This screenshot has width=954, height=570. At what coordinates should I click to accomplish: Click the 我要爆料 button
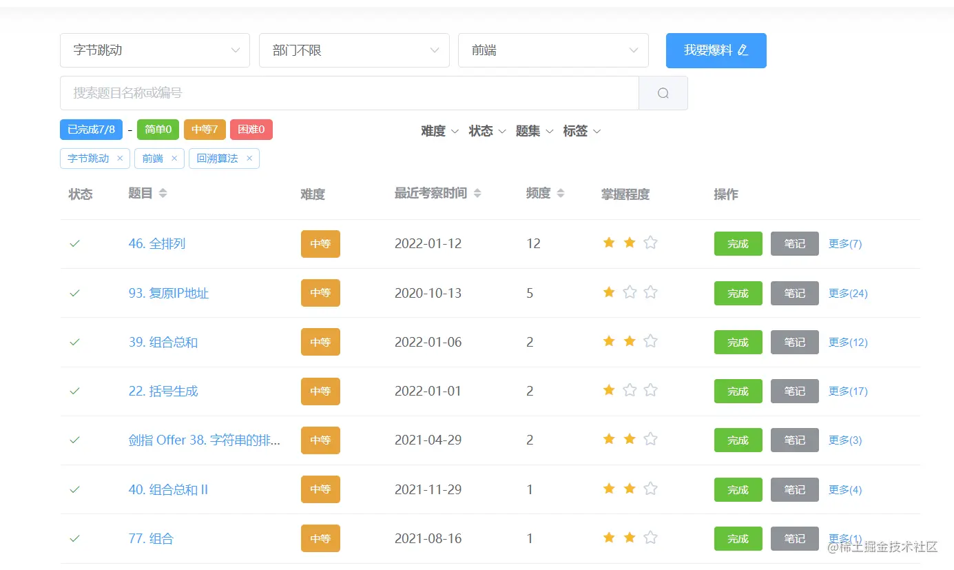tap(716, 50)
